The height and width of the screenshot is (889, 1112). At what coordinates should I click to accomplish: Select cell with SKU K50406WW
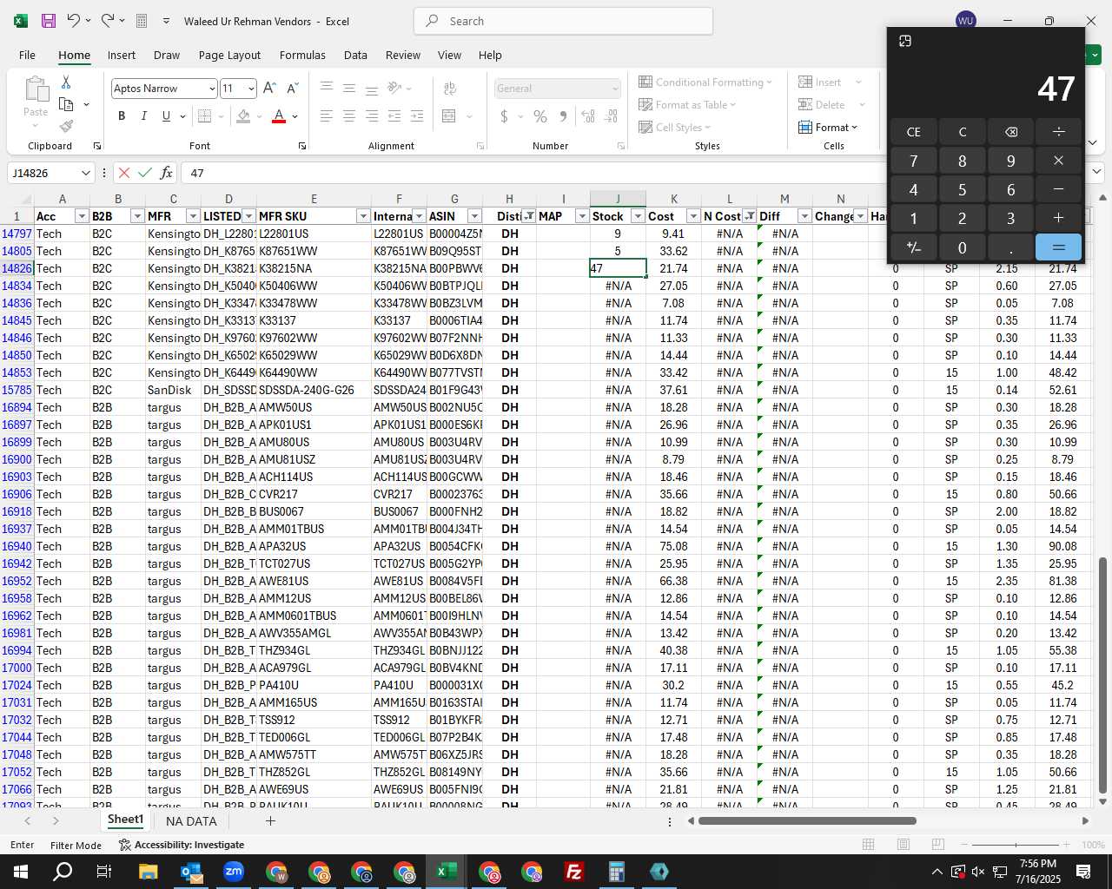pos(314,286)
